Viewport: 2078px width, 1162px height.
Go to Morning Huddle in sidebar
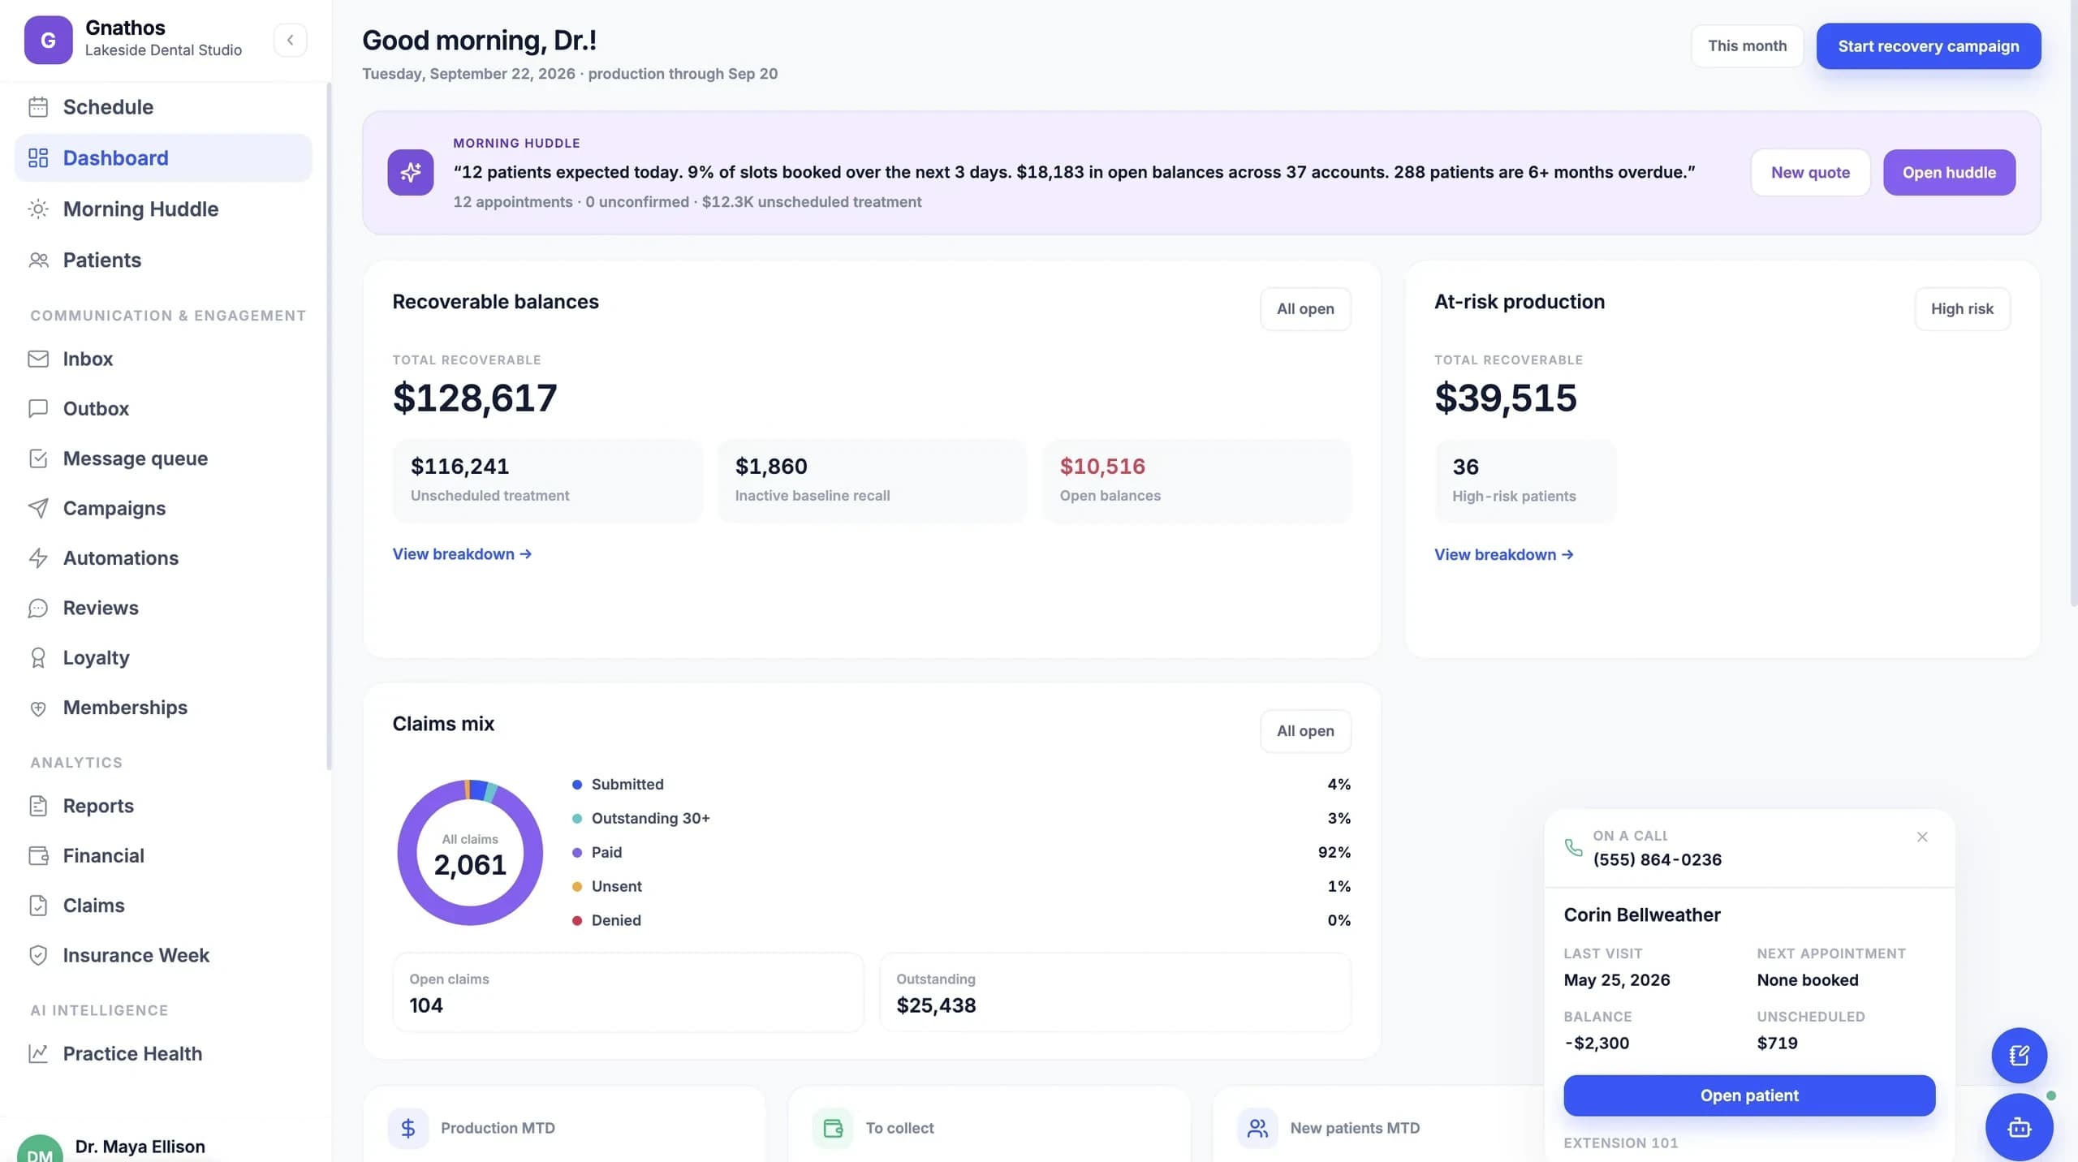[163, 209]
